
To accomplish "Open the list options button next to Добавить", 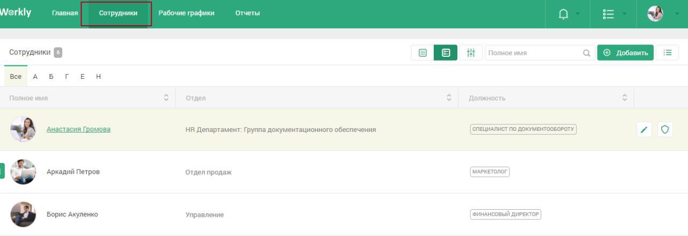I will coord(668,53).
